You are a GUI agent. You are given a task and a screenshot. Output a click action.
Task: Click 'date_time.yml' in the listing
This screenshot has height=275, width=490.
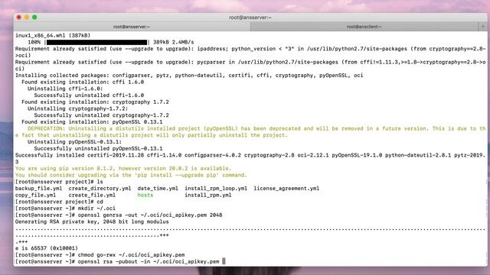click(x=158, y=189)
